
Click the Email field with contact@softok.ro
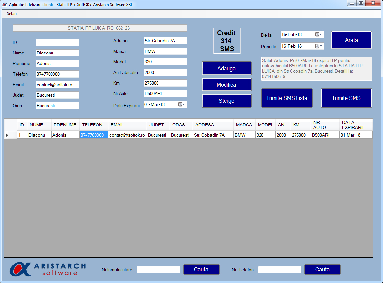[x=57, y=85]
